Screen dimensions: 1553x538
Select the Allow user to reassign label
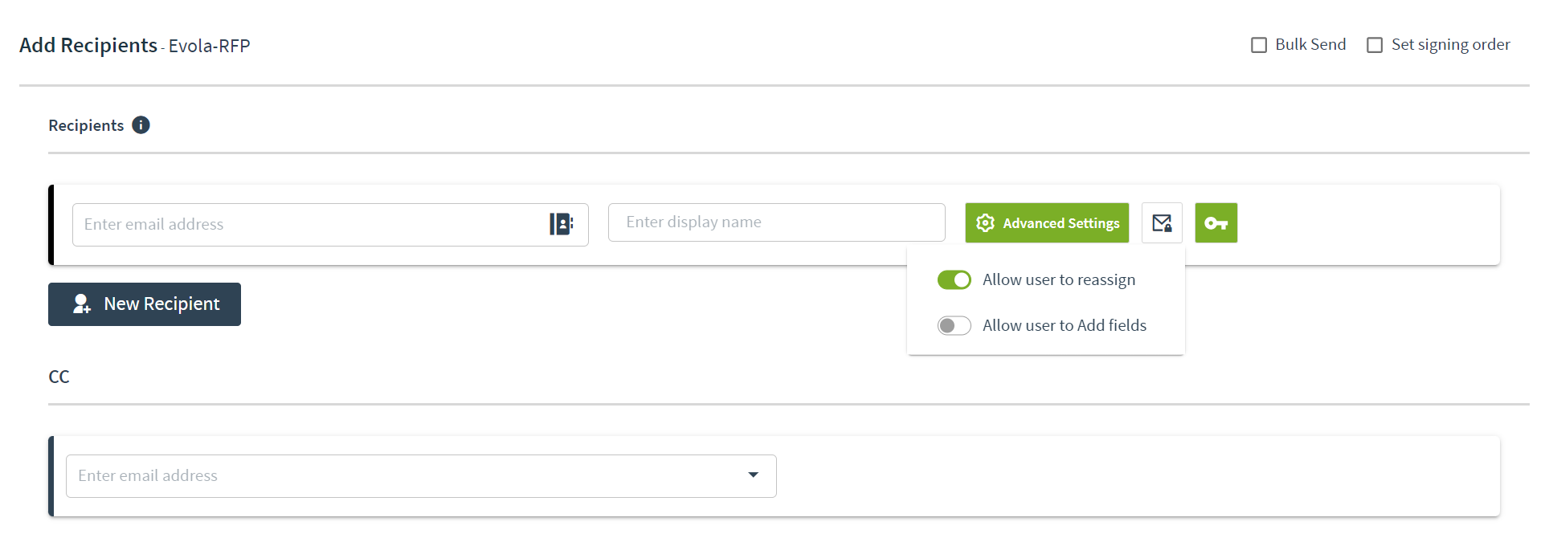[x=1059, y=279]
